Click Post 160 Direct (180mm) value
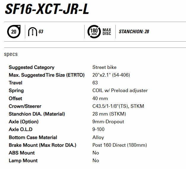Screen dimensions: 186x169 click(120, 145)
